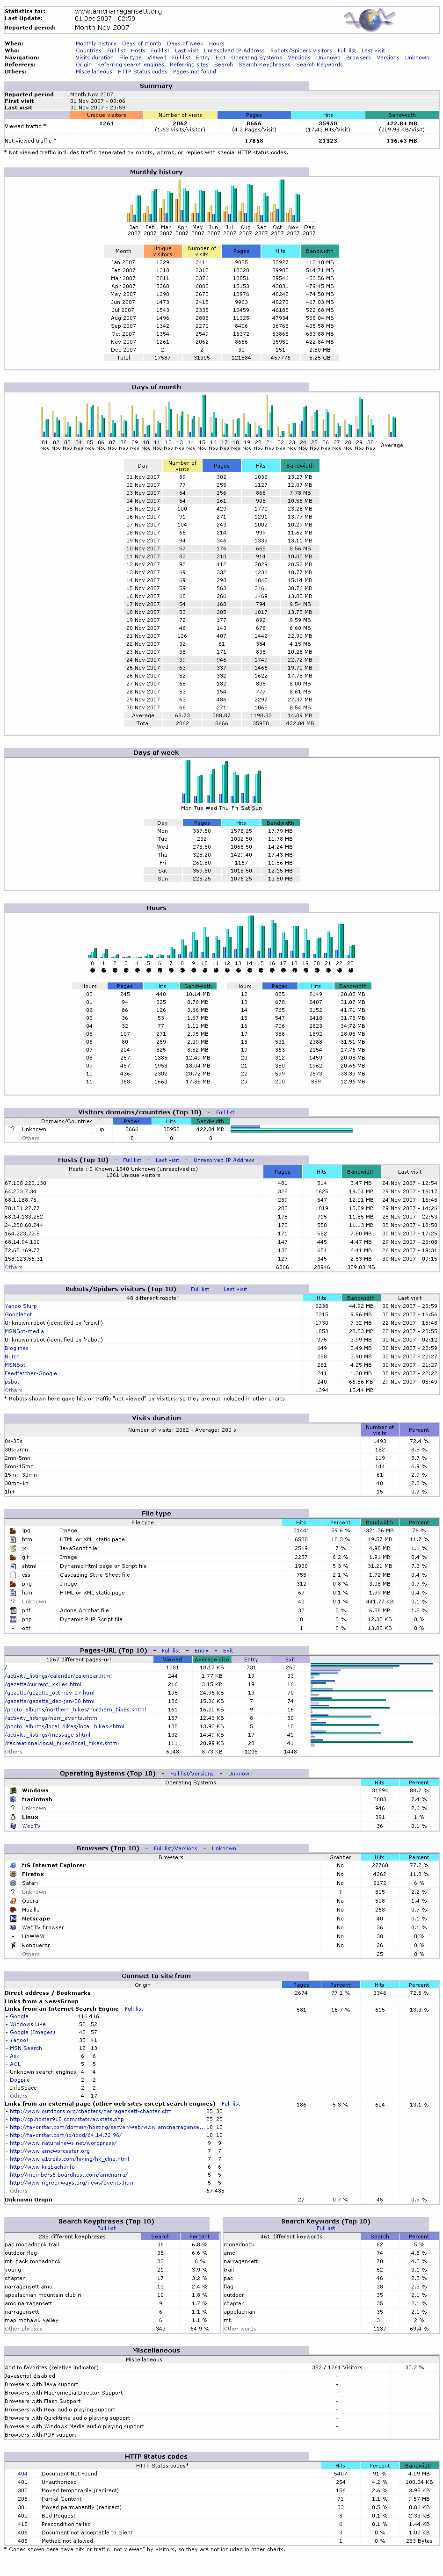
Task: Open Yahoo Slurp robot link
Action: 20,1306
